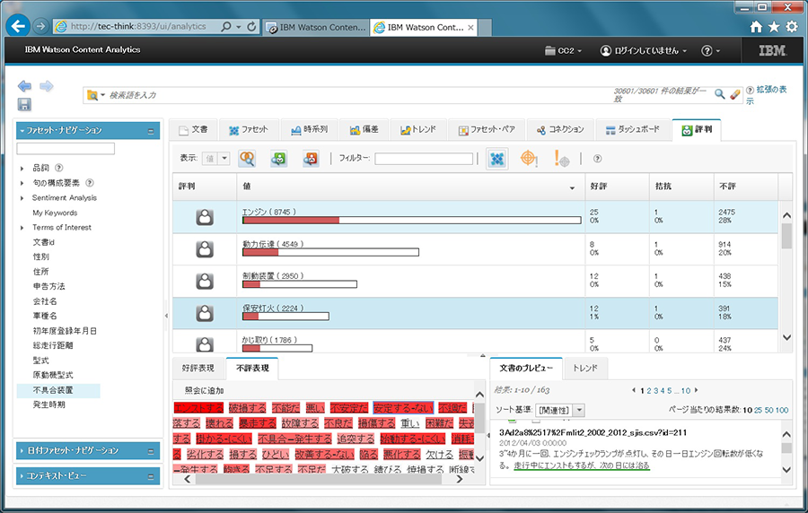This screenshot has height=513, width=808.
Task: Expand 日付ファセット・ナビゲーション panel
Action: [88, 450]
